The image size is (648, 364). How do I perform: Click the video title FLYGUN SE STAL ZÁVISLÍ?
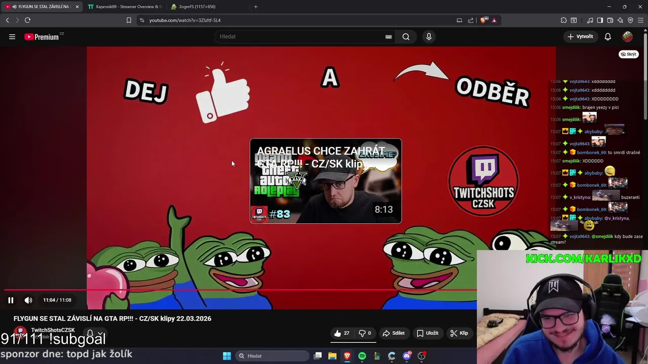pyautogui.click(x=112, y=318)
